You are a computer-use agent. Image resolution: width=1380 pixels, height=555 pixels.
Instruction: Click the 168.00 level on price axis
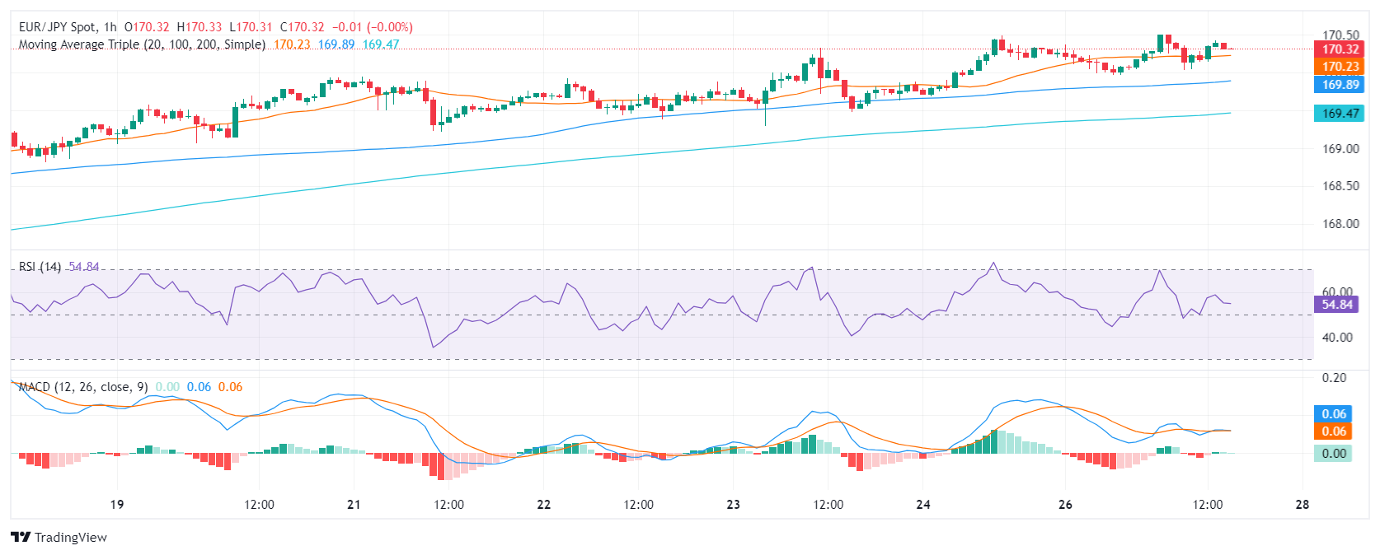[1340, 224]
